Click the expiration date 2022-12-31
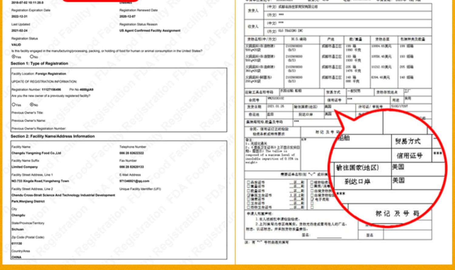 click(x=19, y=17)
